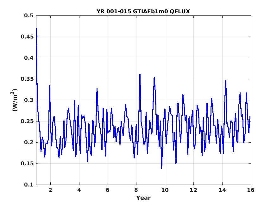Click the blue line's lowest dip just before year 10
Viewport: 277px width, 207px height.
coord(161,168)
